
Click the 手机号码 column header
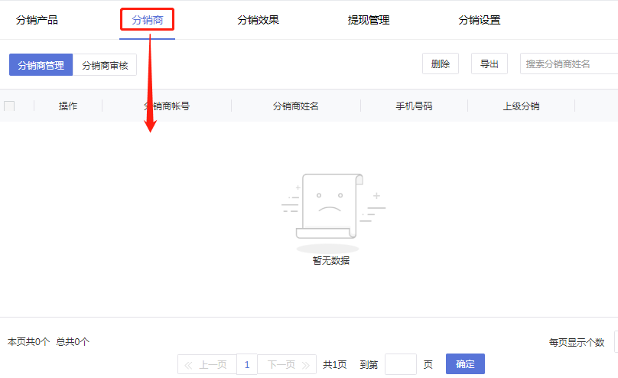pos(414,106)
